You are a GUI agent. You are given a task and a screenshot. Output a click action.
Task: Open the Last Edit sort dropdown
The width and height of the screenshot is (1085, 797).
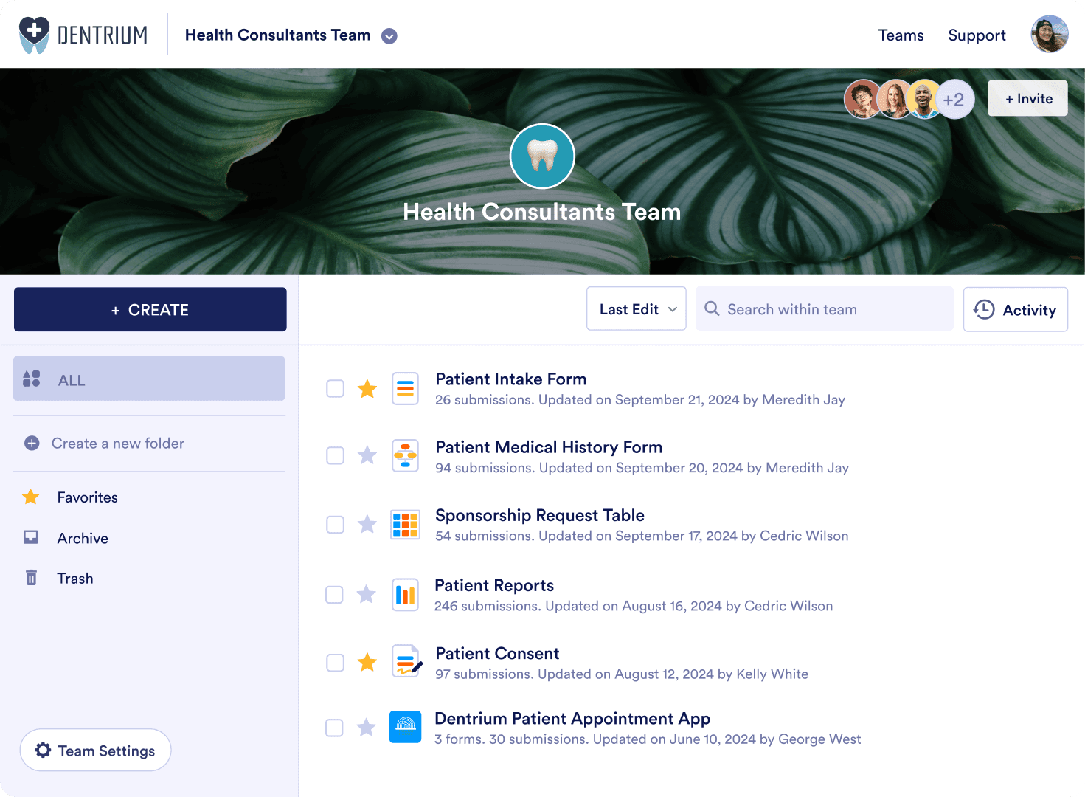(636, 309)
